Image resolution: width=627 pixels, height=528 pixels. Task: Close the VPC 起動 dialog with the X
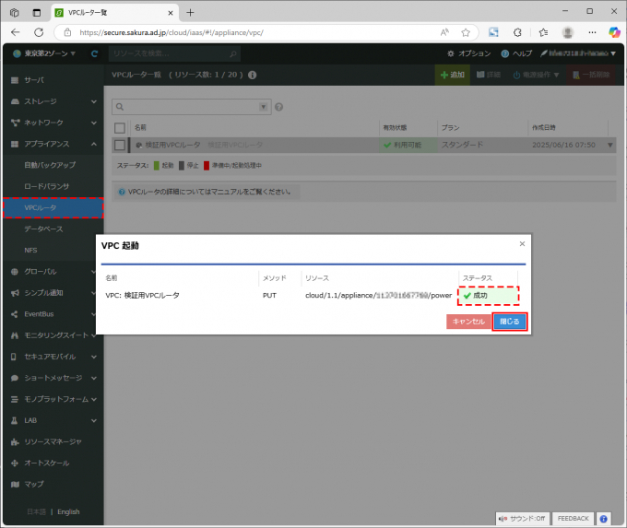point(522,244)
